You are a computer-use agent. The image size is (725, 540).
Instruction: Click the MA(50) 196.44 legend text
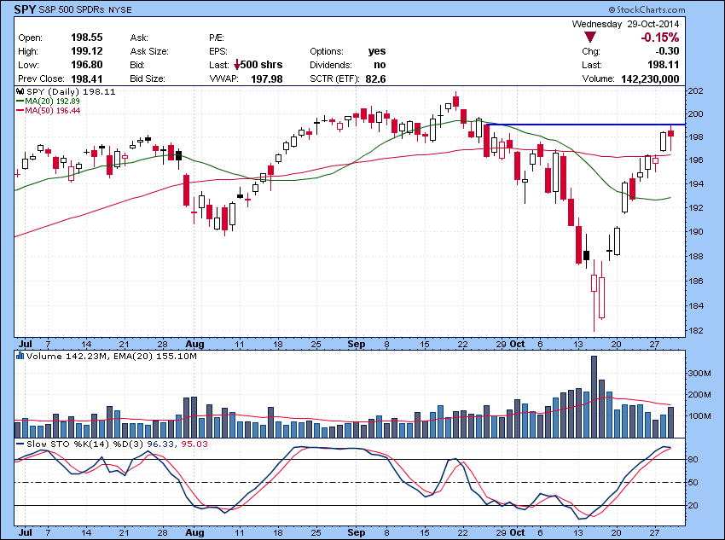[x=52, y=111]
